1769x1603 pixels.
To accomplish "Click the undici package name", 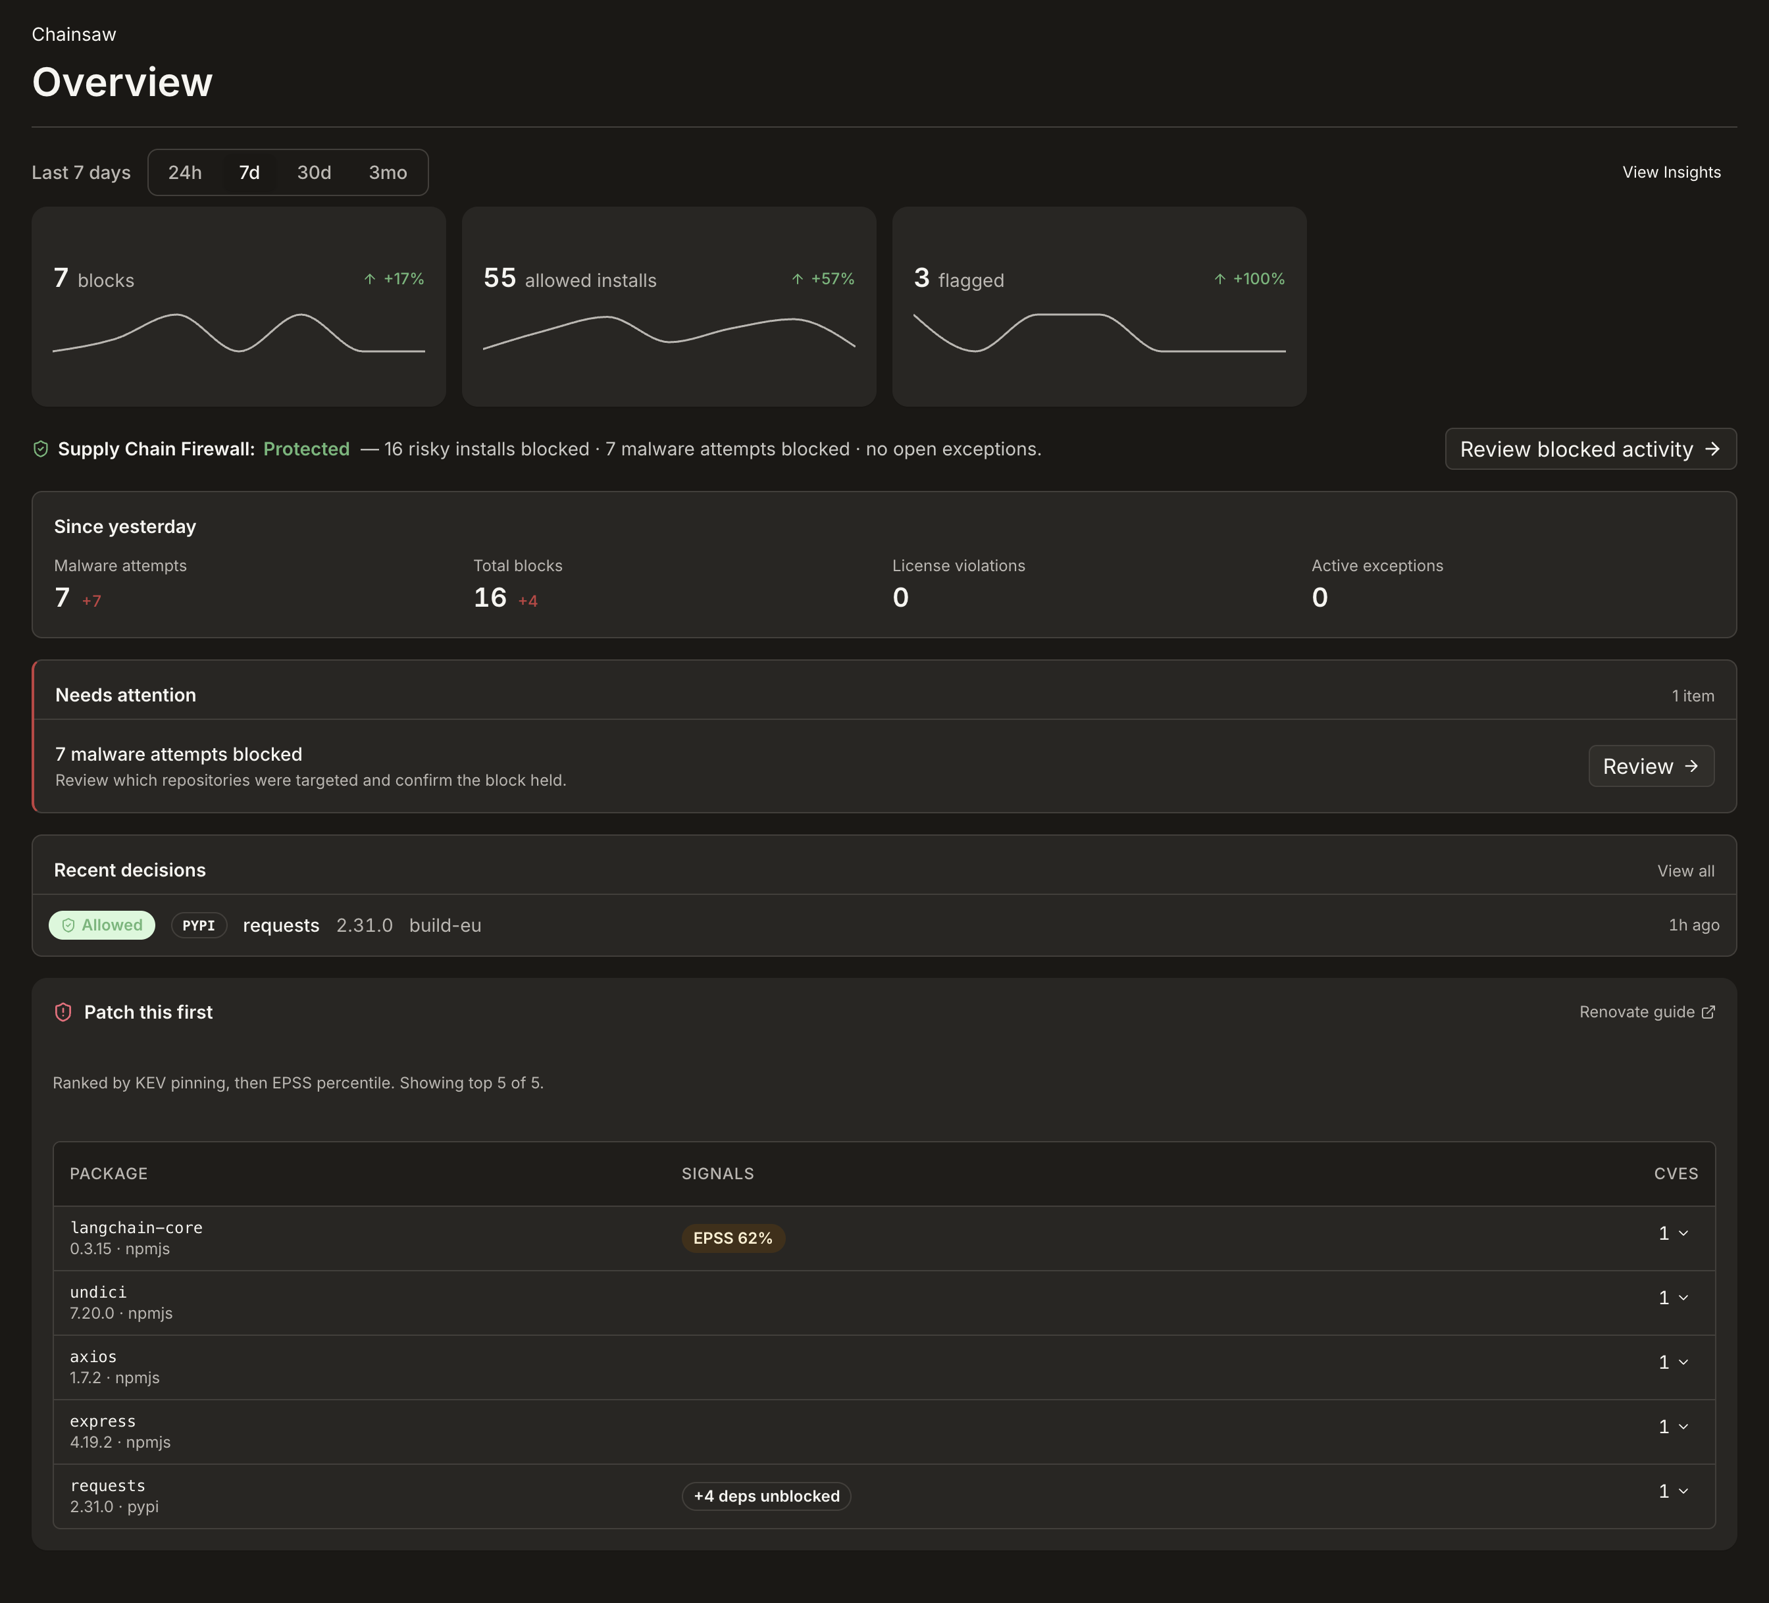I will (x=98, y=1292).
